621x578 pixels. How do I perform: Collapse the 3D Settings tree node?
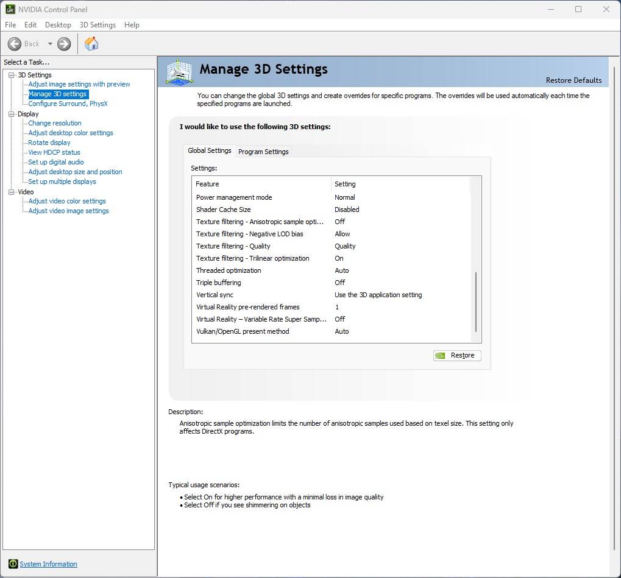pos(11,75)
